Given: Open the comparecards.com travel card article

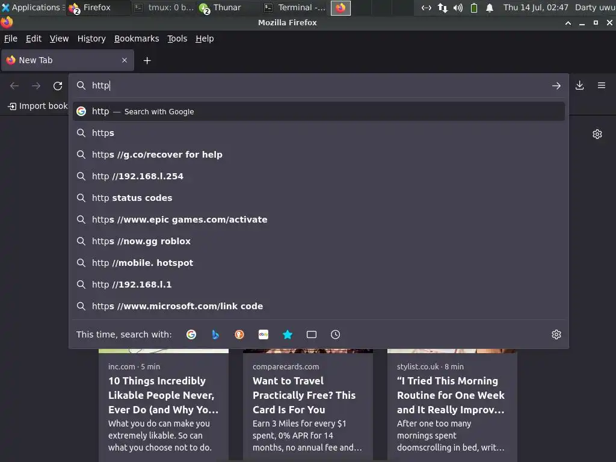Looking at the screenshot, I should tap(308, 405).
